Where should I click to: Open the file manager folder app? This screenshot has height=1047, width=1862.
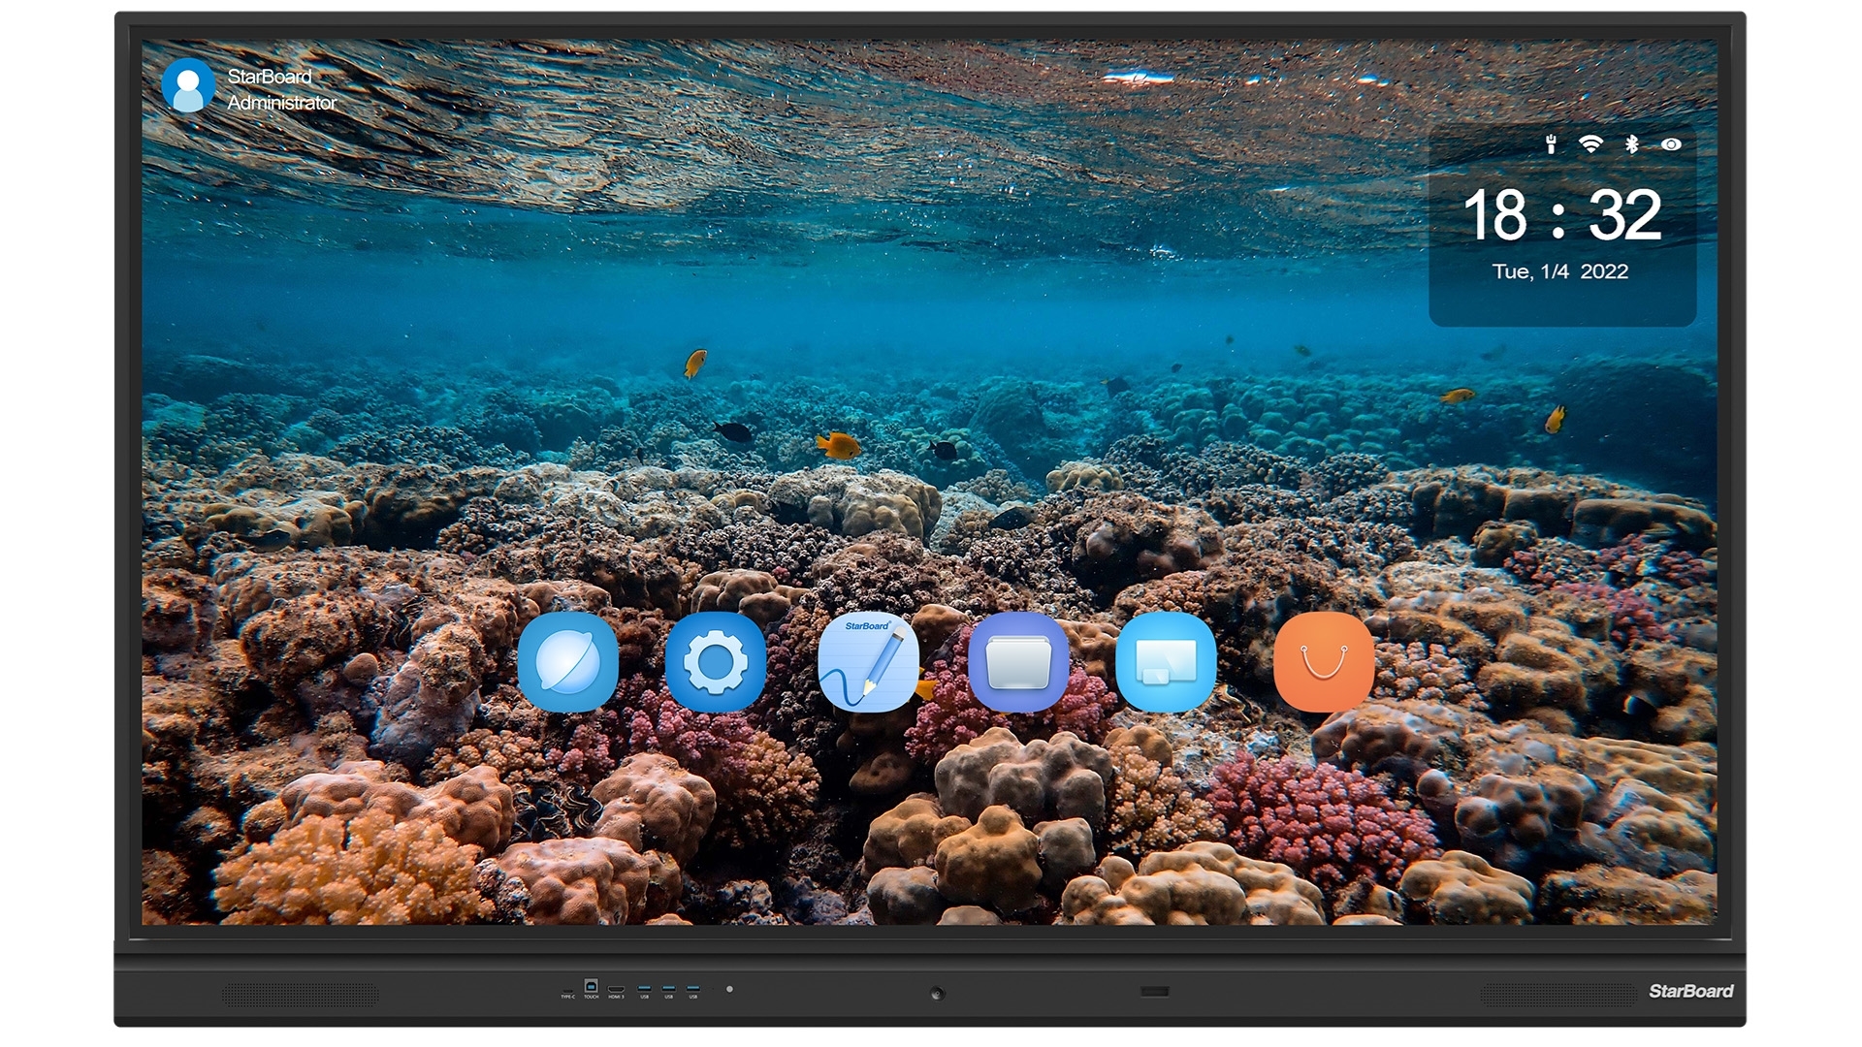[x=1018, y=662]
